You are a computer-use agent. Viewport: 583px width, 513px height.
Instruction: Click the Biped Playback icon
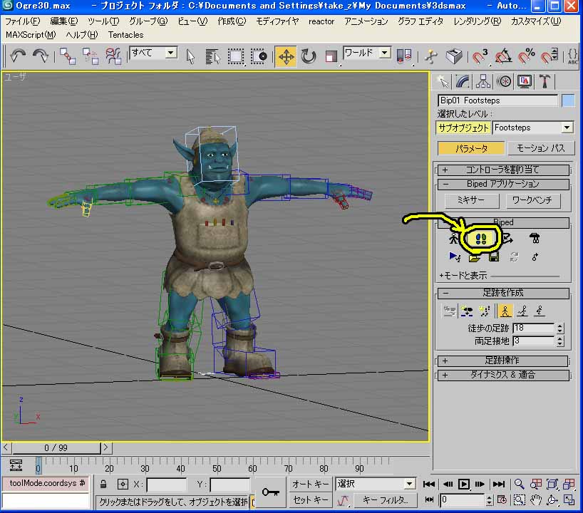pos(455,257)
